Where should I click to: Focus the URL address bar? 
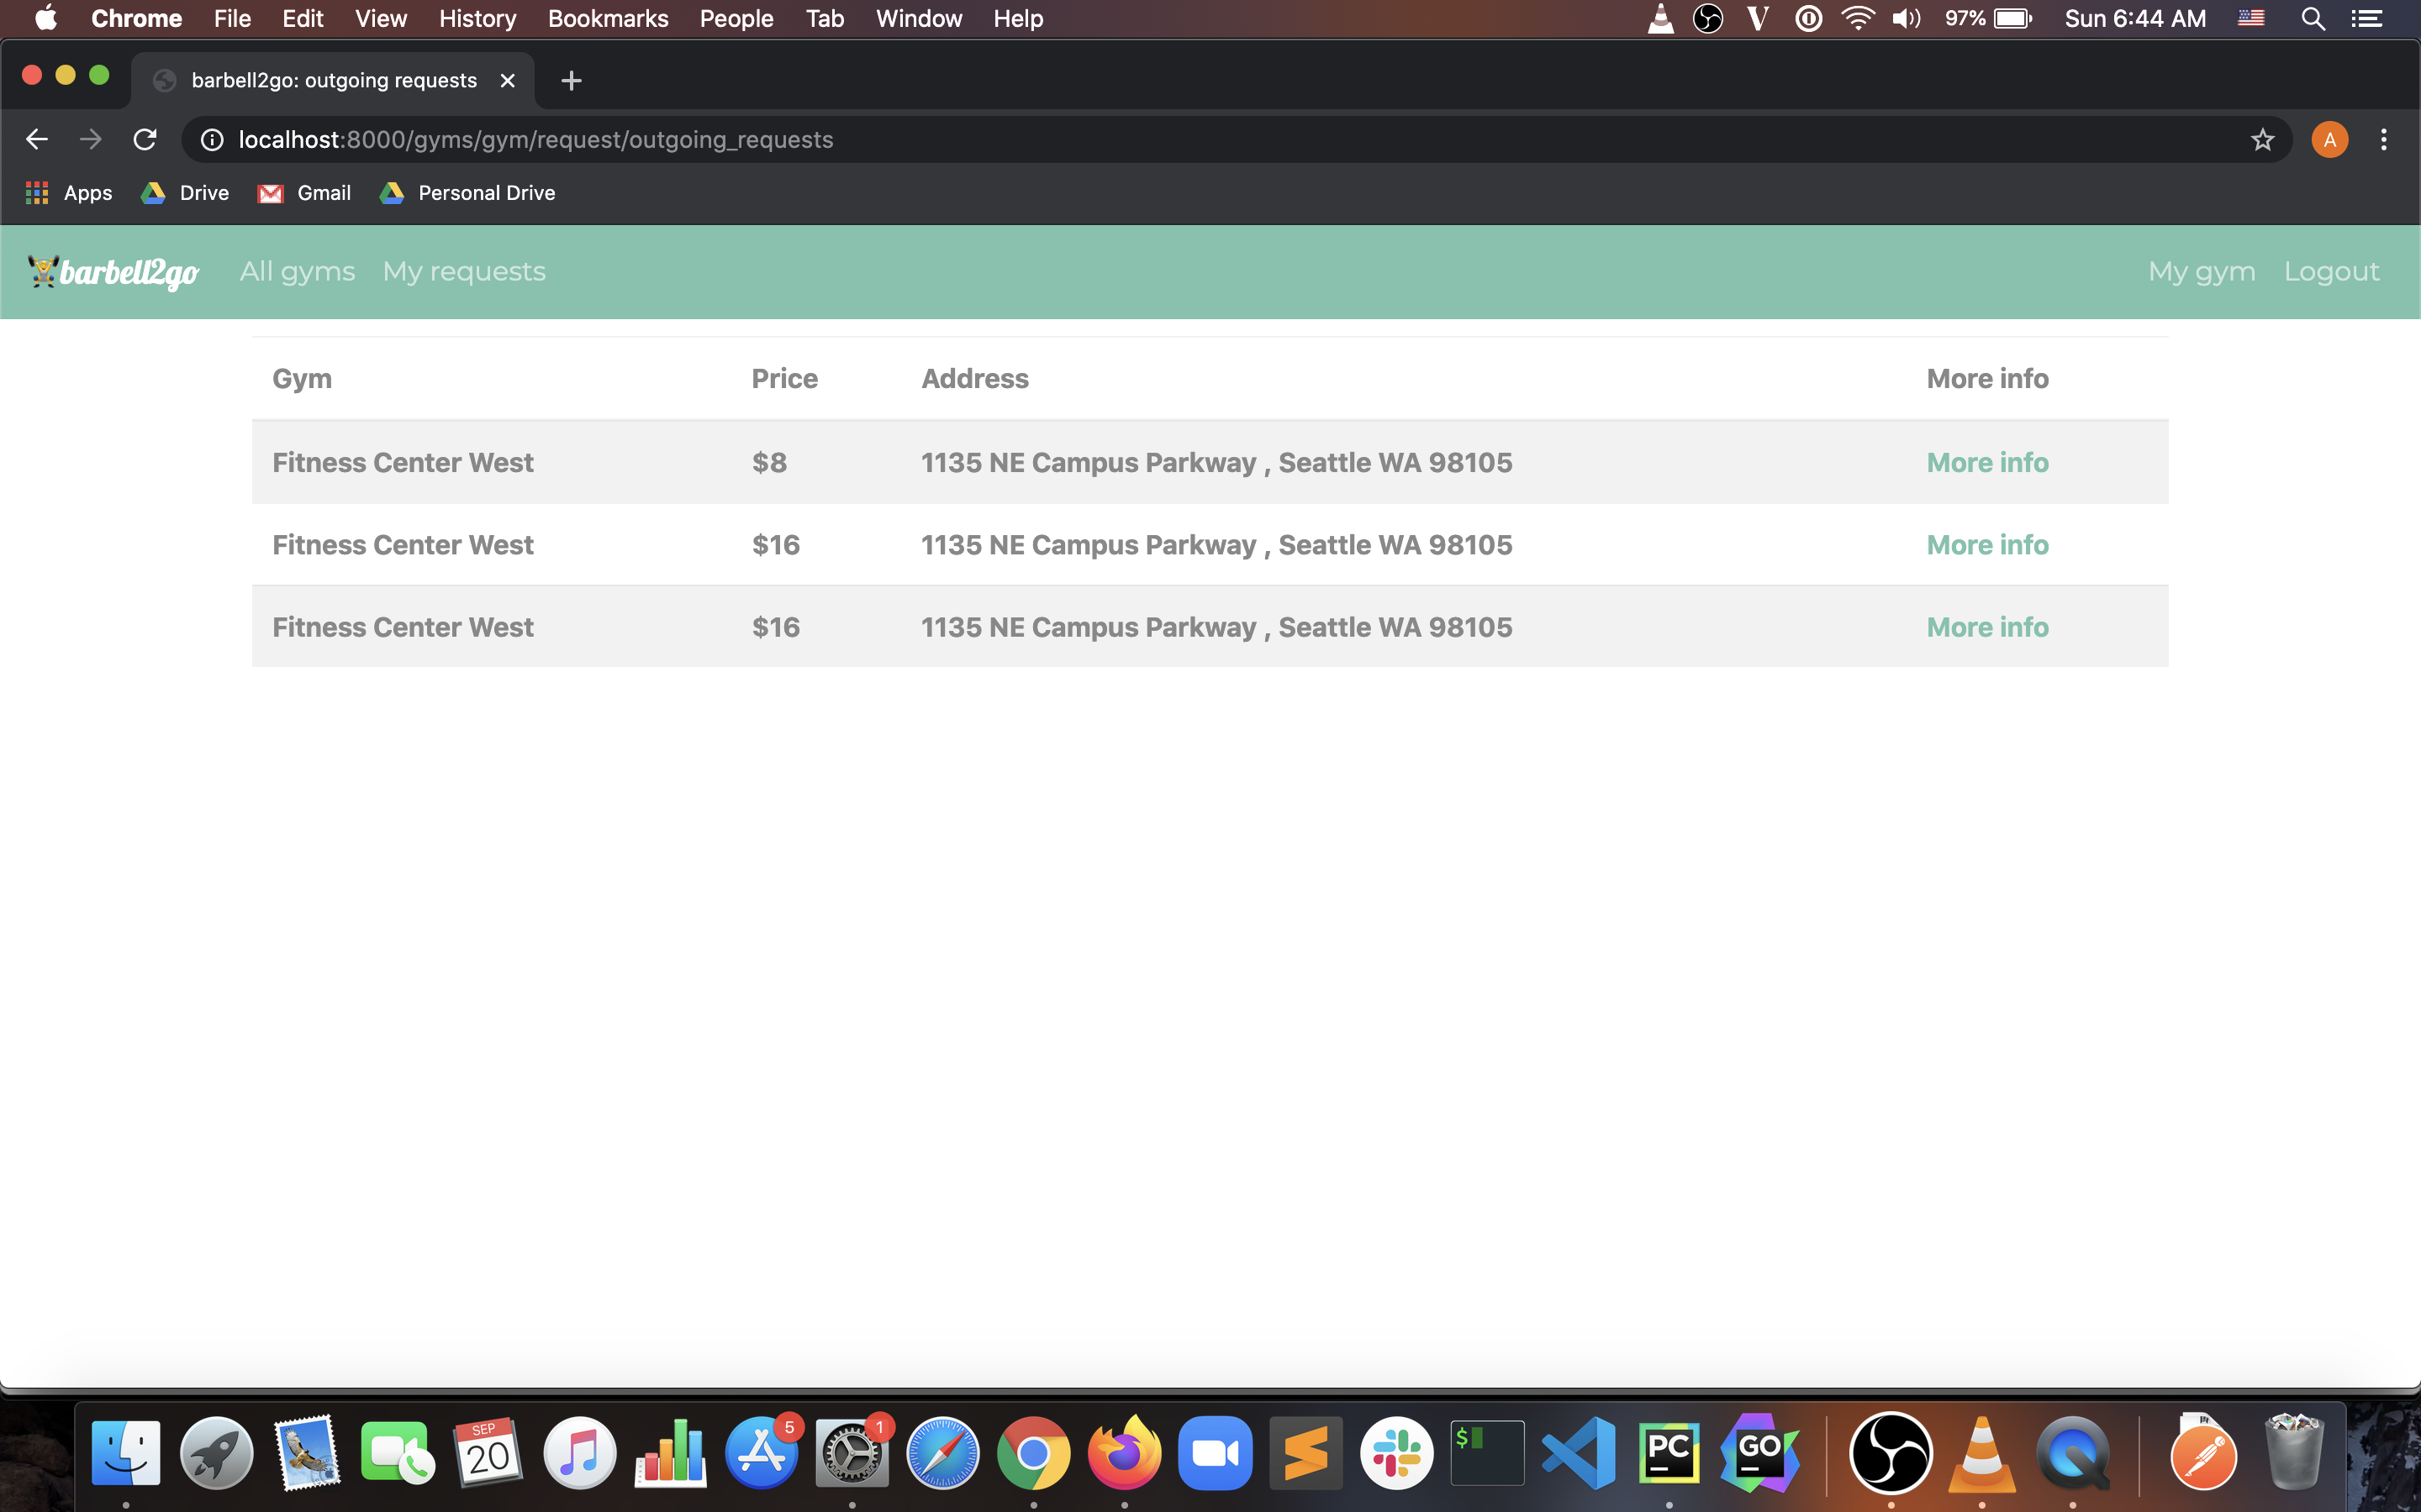tap(1200, 140)
